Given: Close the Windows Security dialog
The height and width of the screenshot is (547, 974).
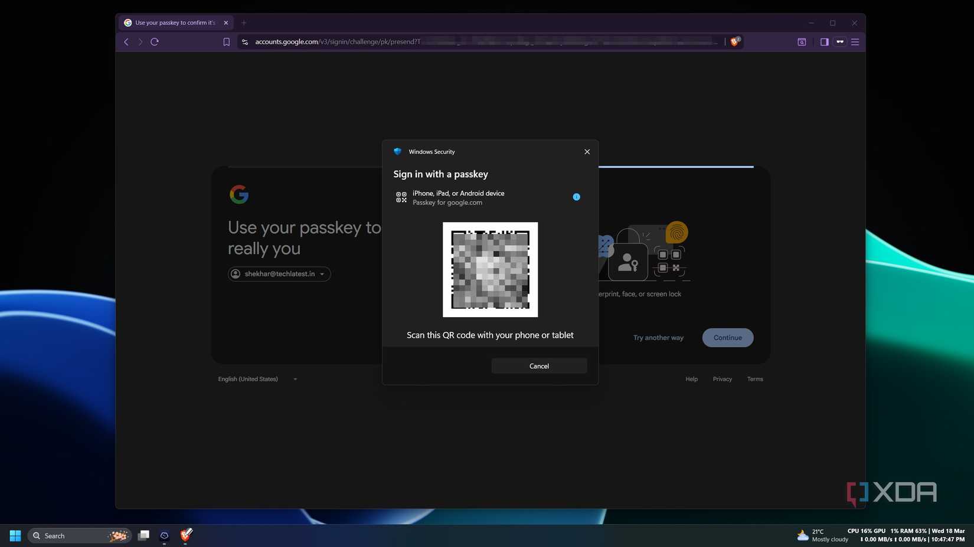Looking at the screenshot, I should 587,151.
